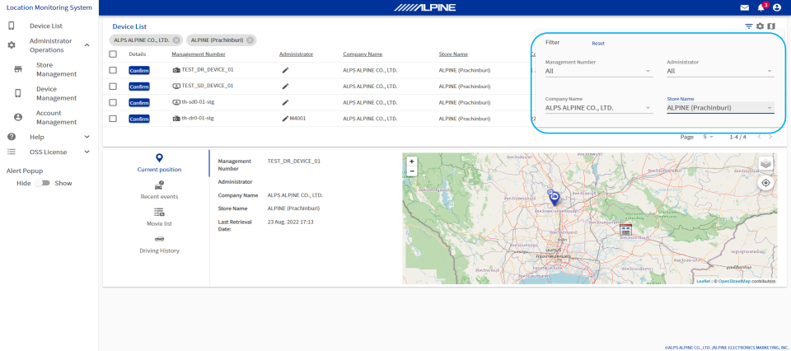
Task: Open the Leaflet attribution link
Action: [703, 282]
